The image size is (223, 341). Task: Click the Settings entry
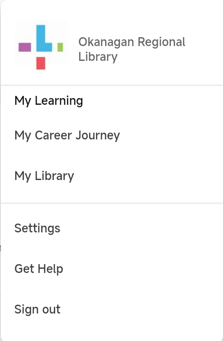[37, 228]
